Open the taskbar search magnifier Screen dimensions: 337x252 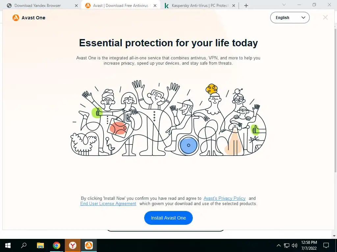coord(24,245)
